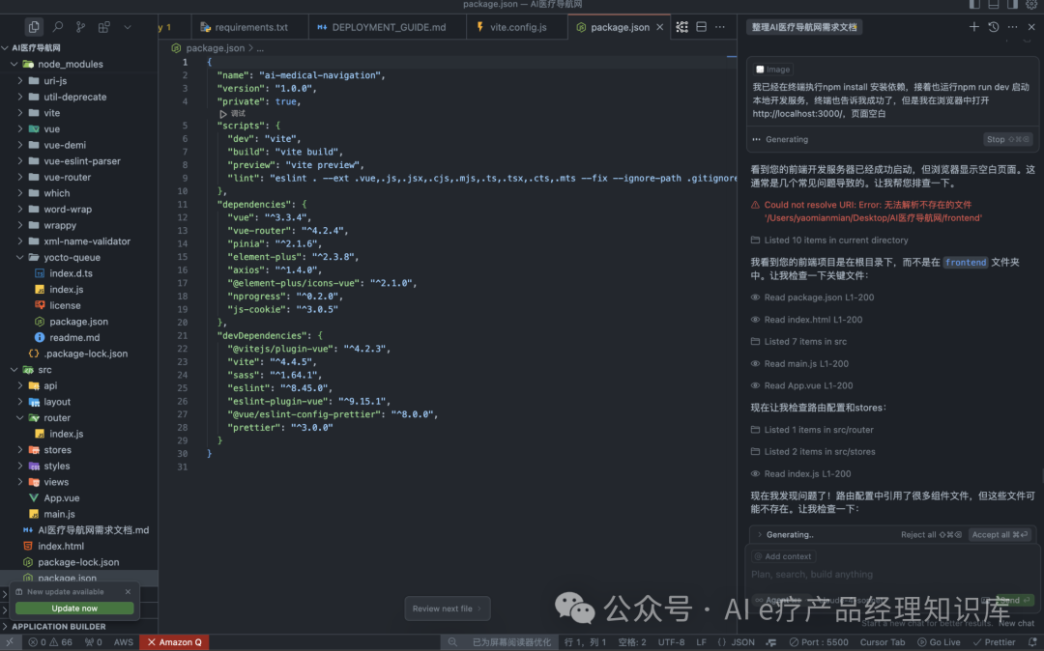Open the Extensions view icon
The image size is (1044, 651).
pos(103,27)
